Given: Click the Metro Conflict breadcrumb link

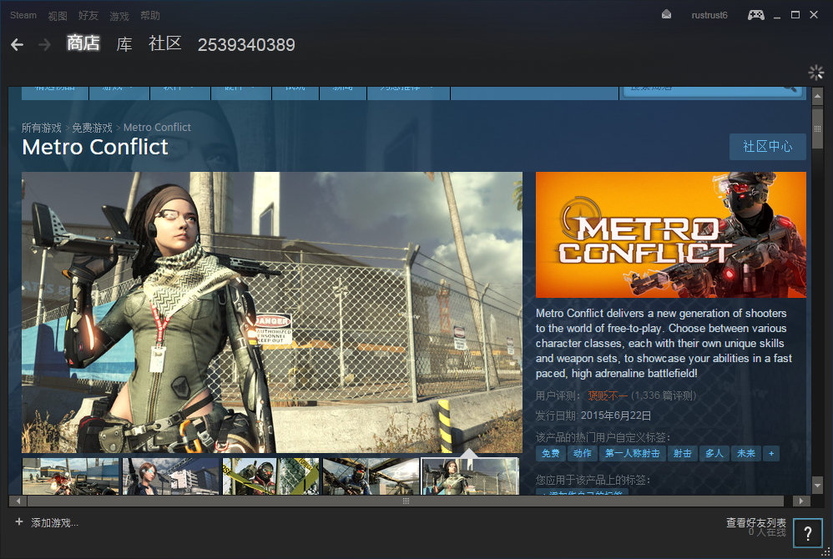Looking at the screenshot, I should pyautogui.click(x=157, y=128).
